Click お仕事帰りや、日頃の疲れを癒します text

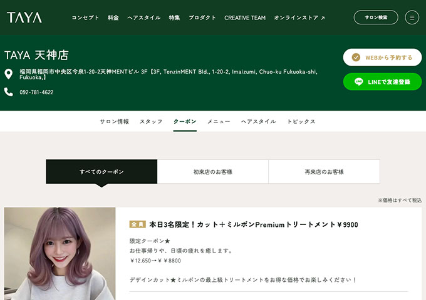[x=181, y=251]
